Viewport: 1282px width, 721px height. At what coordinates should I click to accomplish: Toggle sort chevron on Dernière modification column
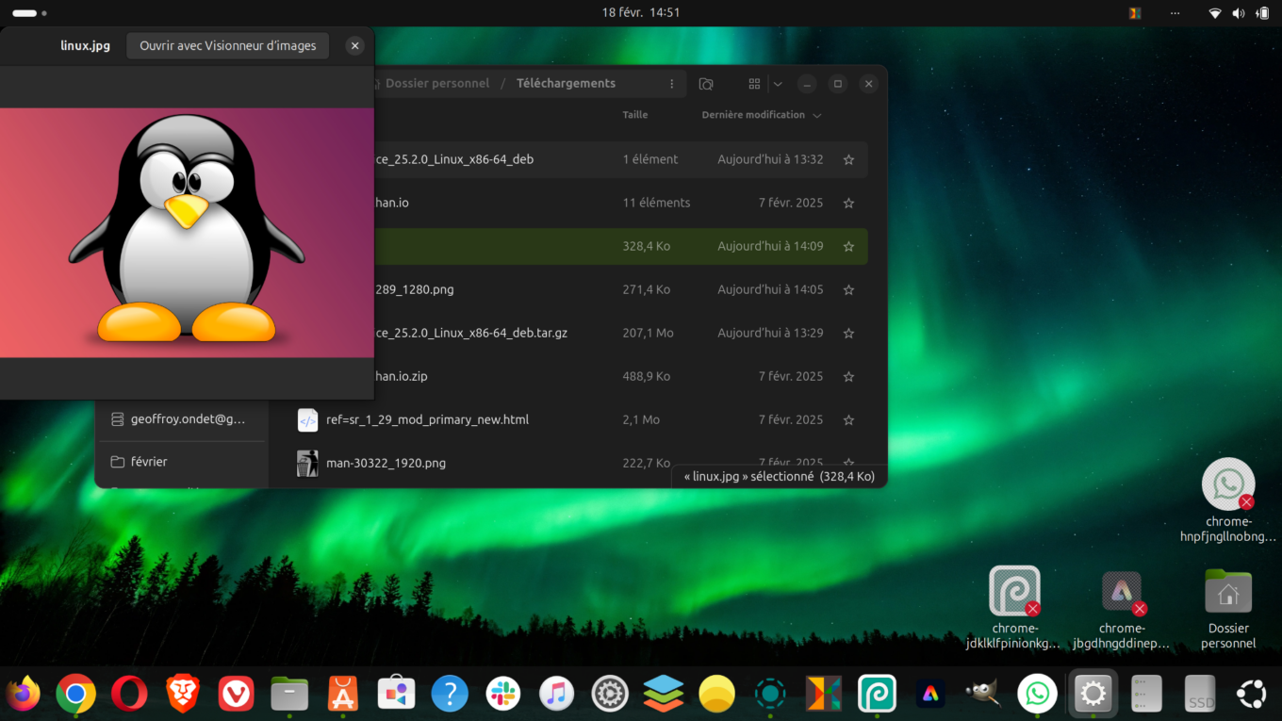click(816, 115)
